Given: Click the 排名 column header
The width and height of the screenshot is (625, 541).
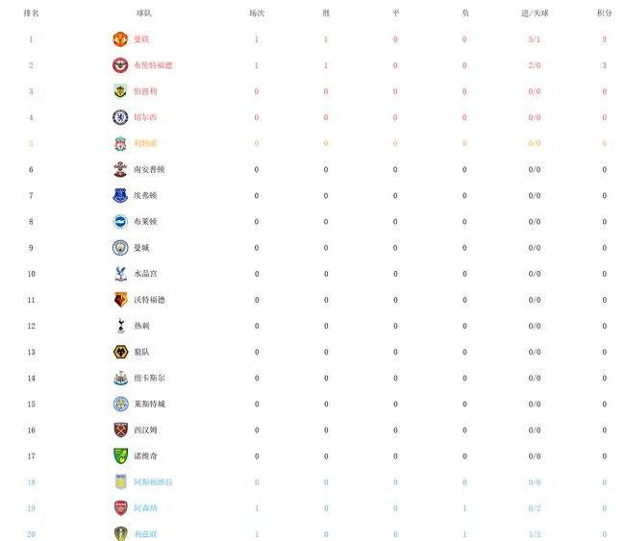Looking at the screenshot, I should [x=31, y=13].
